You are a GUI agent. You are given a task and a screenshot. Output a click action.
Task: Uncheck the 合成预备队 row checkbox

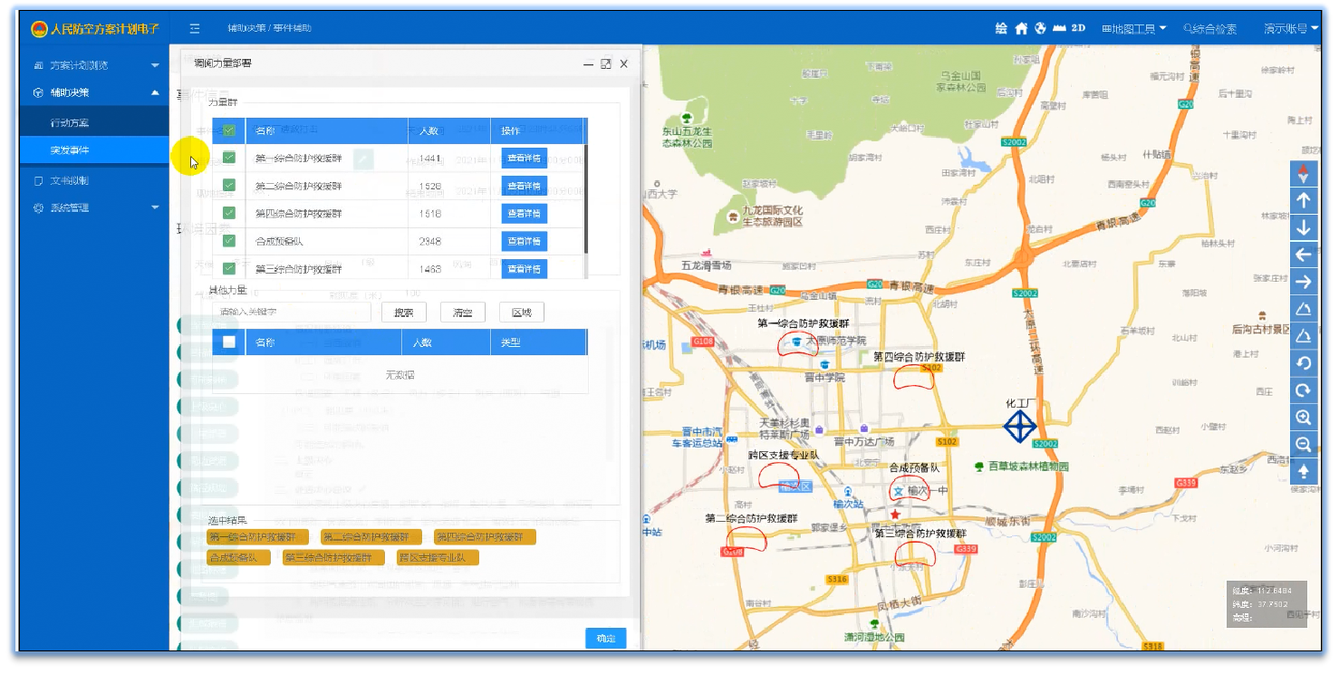pos(229,241)
